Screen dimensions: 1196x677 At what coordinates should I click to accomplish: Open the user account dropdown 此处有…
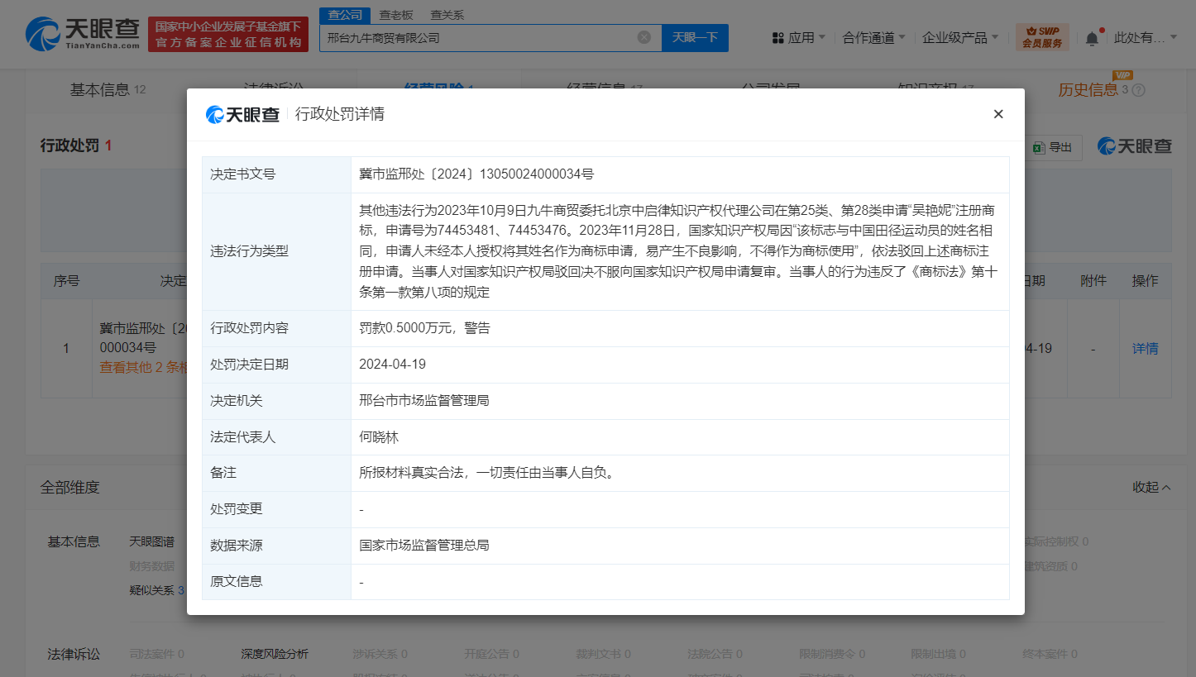click(1146, 37)
